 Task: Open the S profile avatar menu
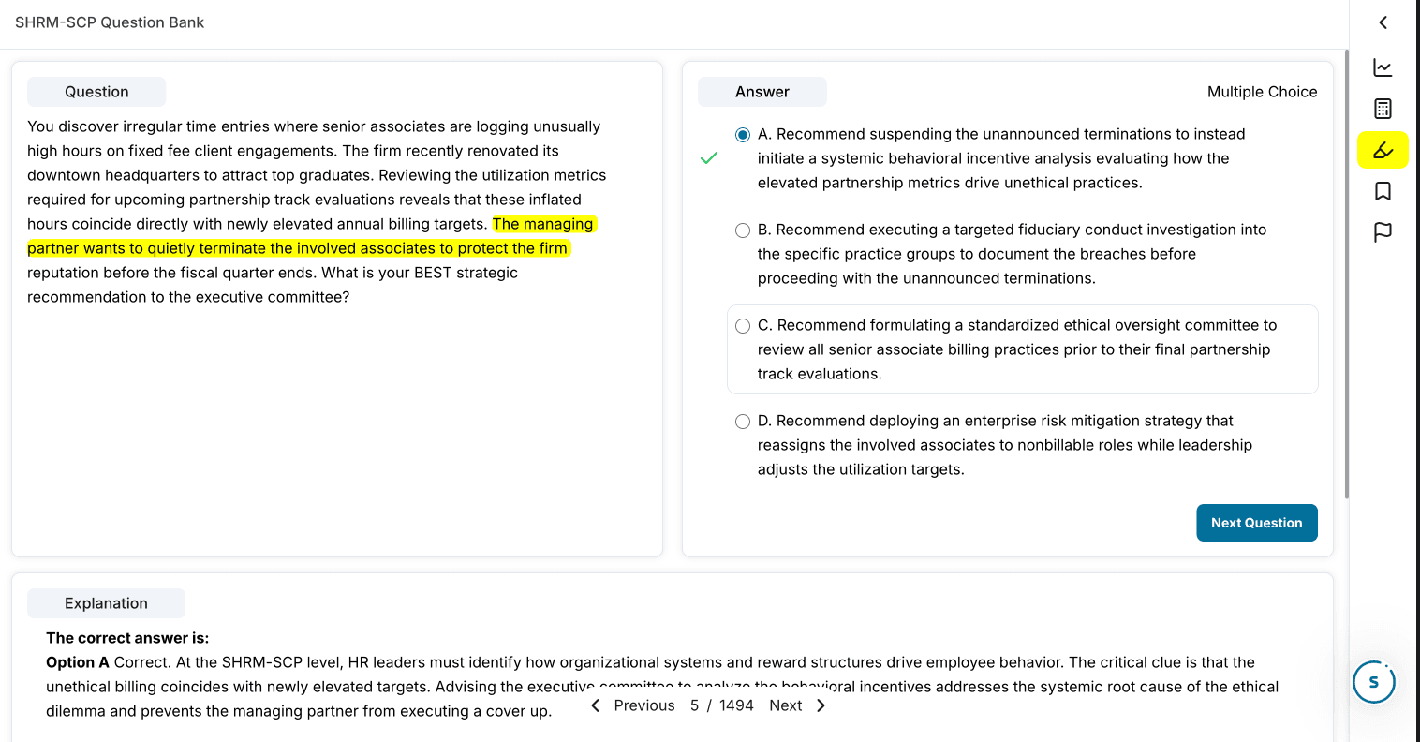[1374, 682]
